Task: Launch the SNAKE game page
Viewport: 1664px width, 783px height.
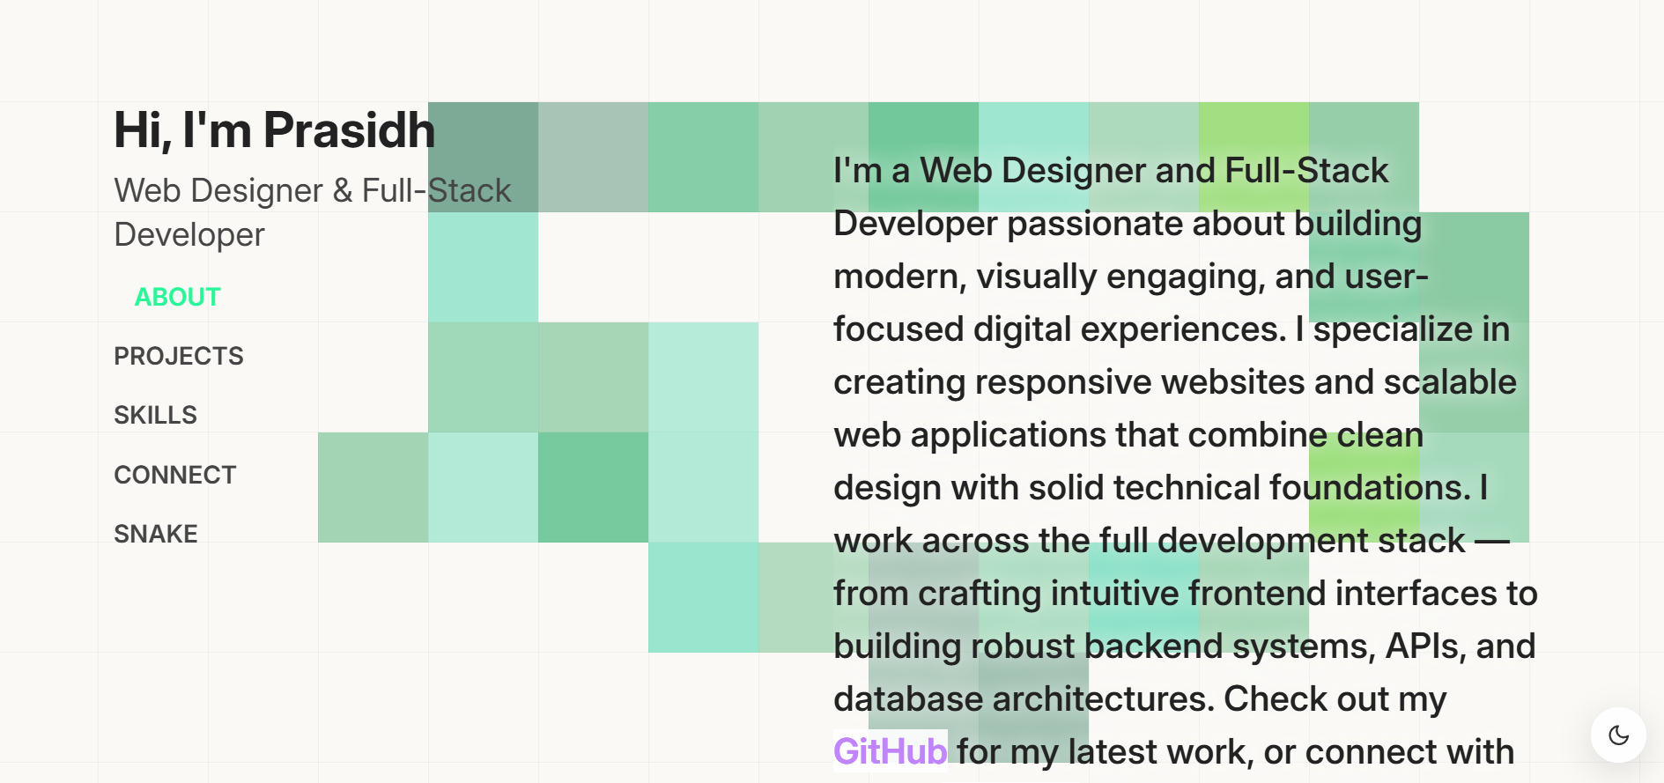Action: 156,533
